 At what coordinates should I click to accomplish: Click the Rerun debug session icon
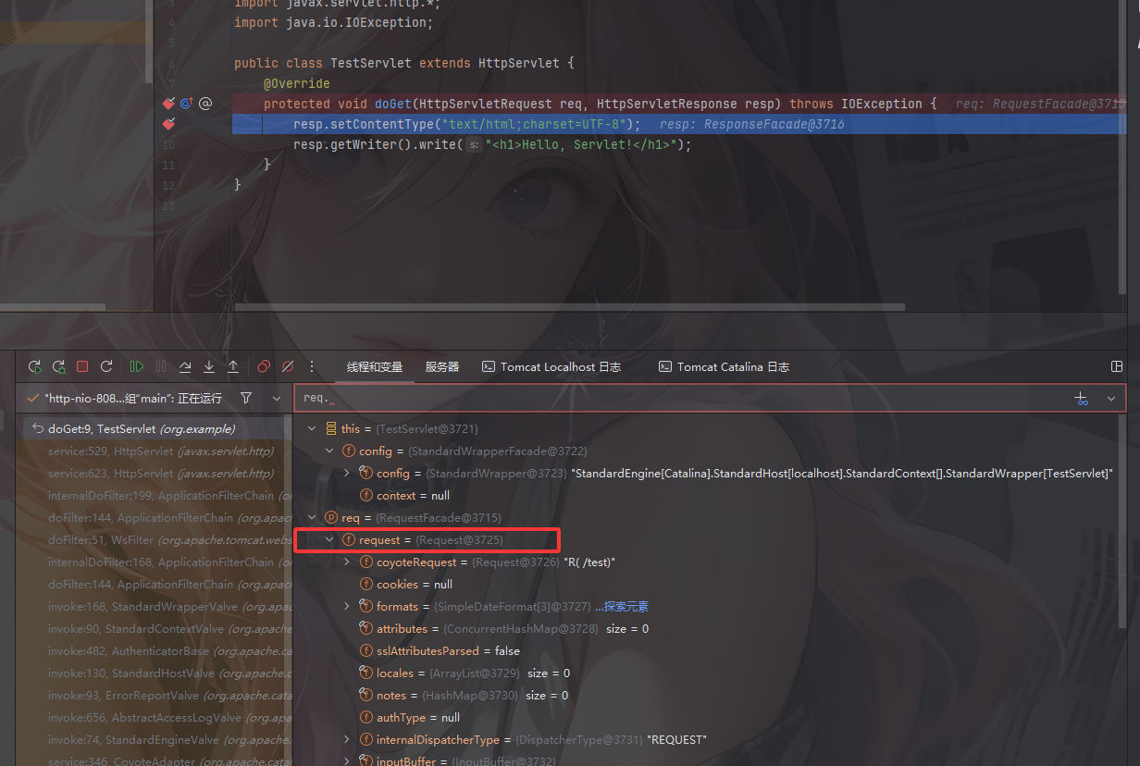point(34,367)
